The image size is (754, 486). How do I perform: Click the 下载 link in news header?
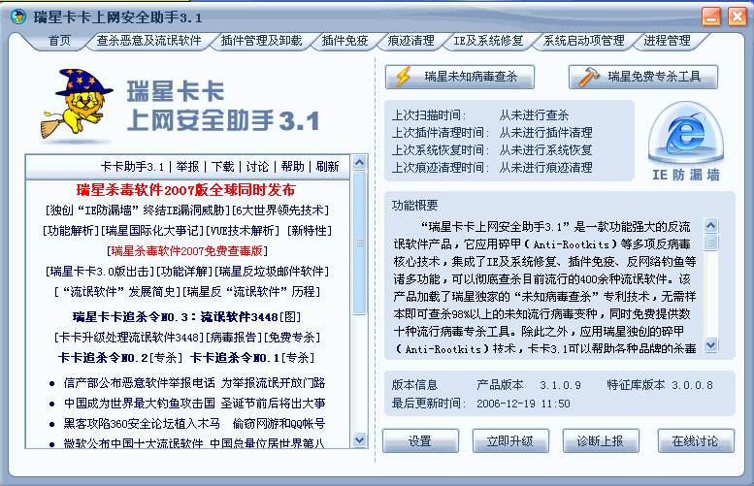(x=222, y=167)
